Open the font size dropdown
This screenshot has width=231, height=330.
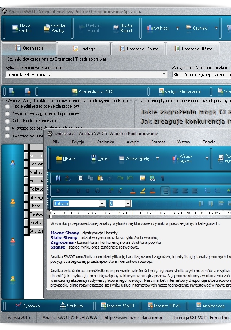tap(128, 204)
